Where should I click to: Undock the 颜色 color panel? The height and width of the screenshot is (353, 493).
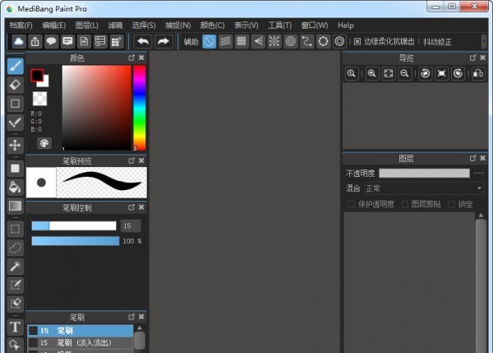tap(131, 58)
